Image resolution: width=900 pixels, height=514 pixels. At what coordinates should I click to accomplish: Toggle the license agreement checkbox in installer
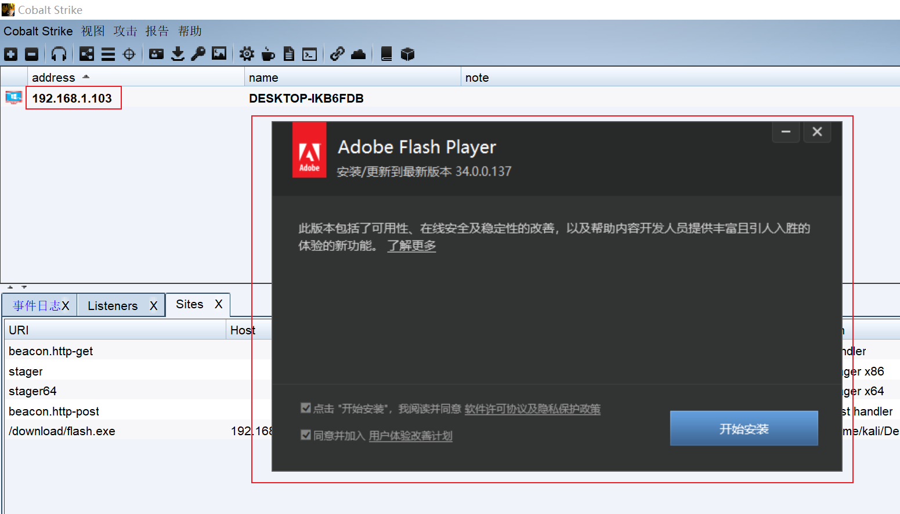pos(306,408)
